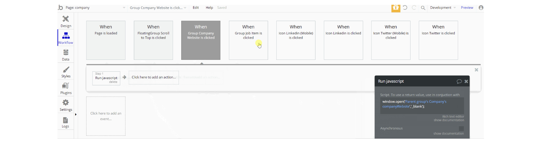Open the user account icon
Viewport: 542px width, 141px height.
click(481, 8)
